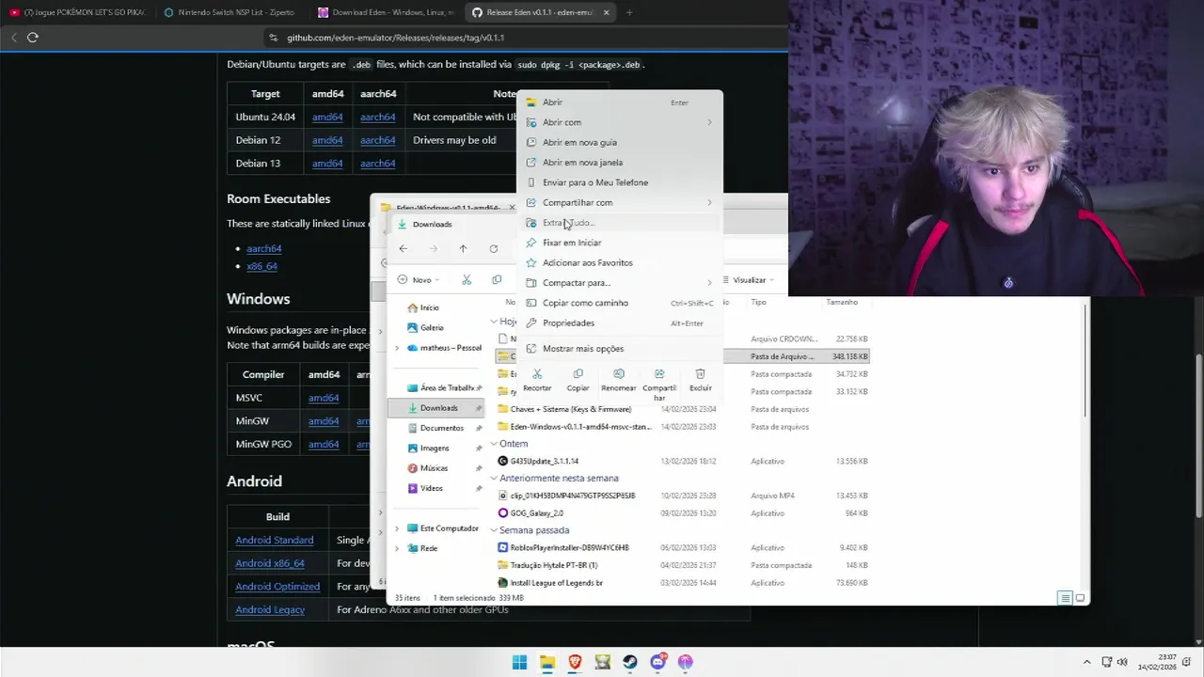Switch to Nintendo Switch NSP List tab
Screen dimensions: 1204x677
click(x=230, y=12)
